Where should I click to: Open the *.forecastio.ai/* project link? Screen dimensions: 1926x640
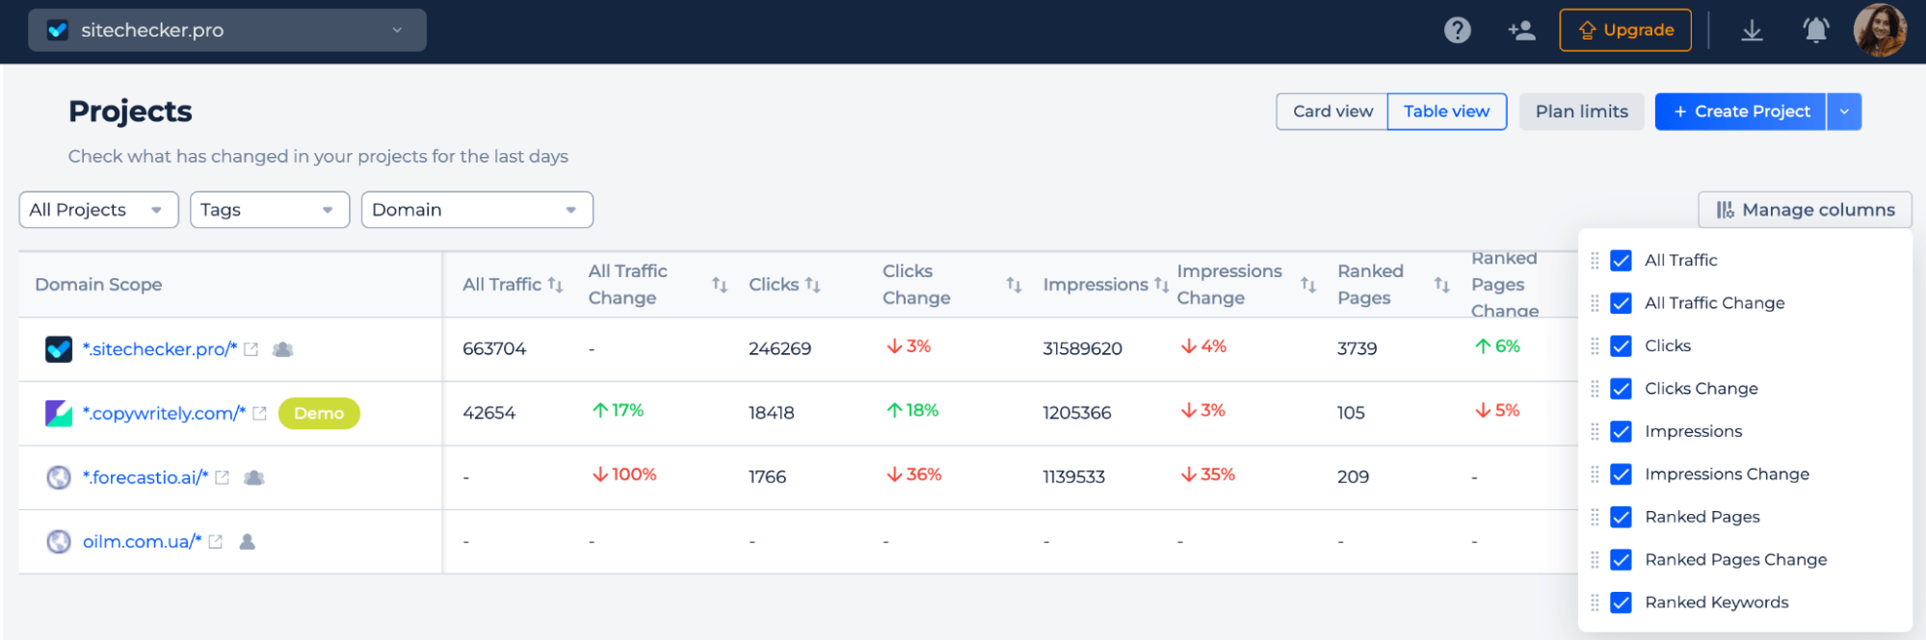[x=145, y=477]
